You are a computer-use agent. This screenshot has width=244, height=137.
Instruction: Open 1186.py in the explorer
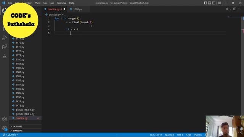tap(20, 80)
